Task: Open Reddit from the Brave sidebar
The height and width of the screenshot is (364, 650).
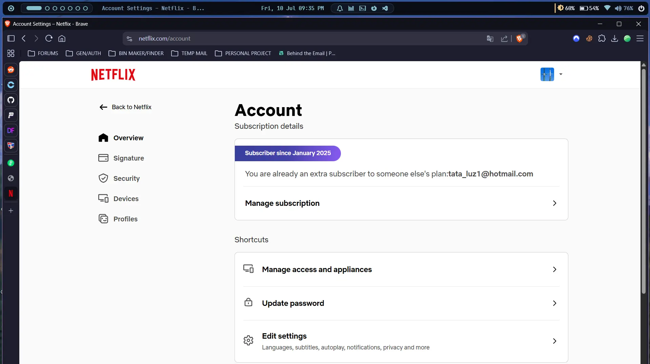Action: (11, 70)
